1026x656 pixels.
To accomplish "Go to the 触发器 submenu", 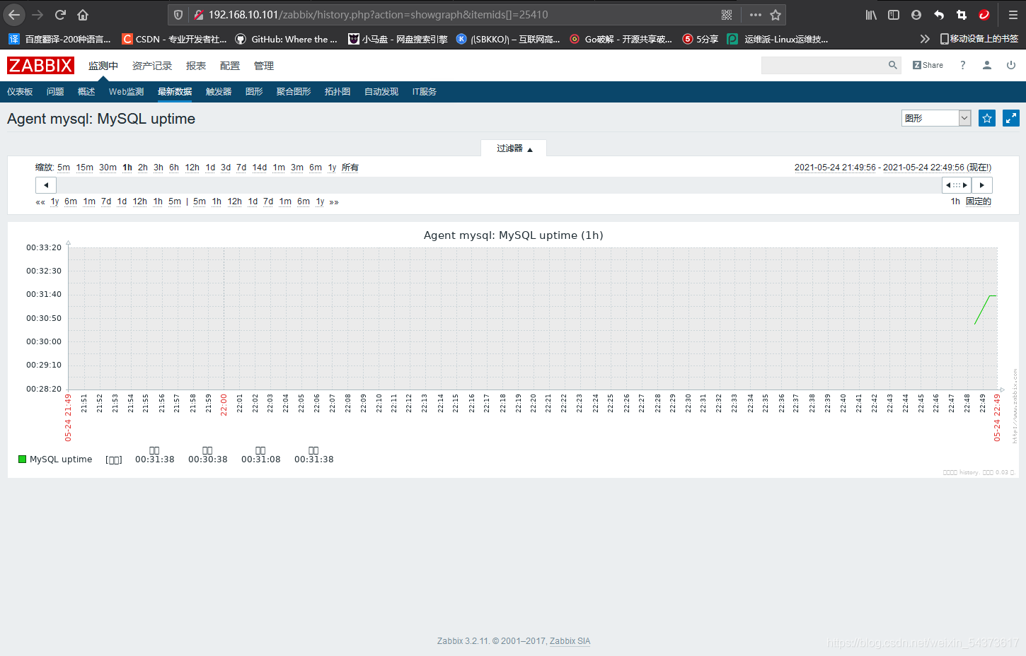I will pos(219,92).
